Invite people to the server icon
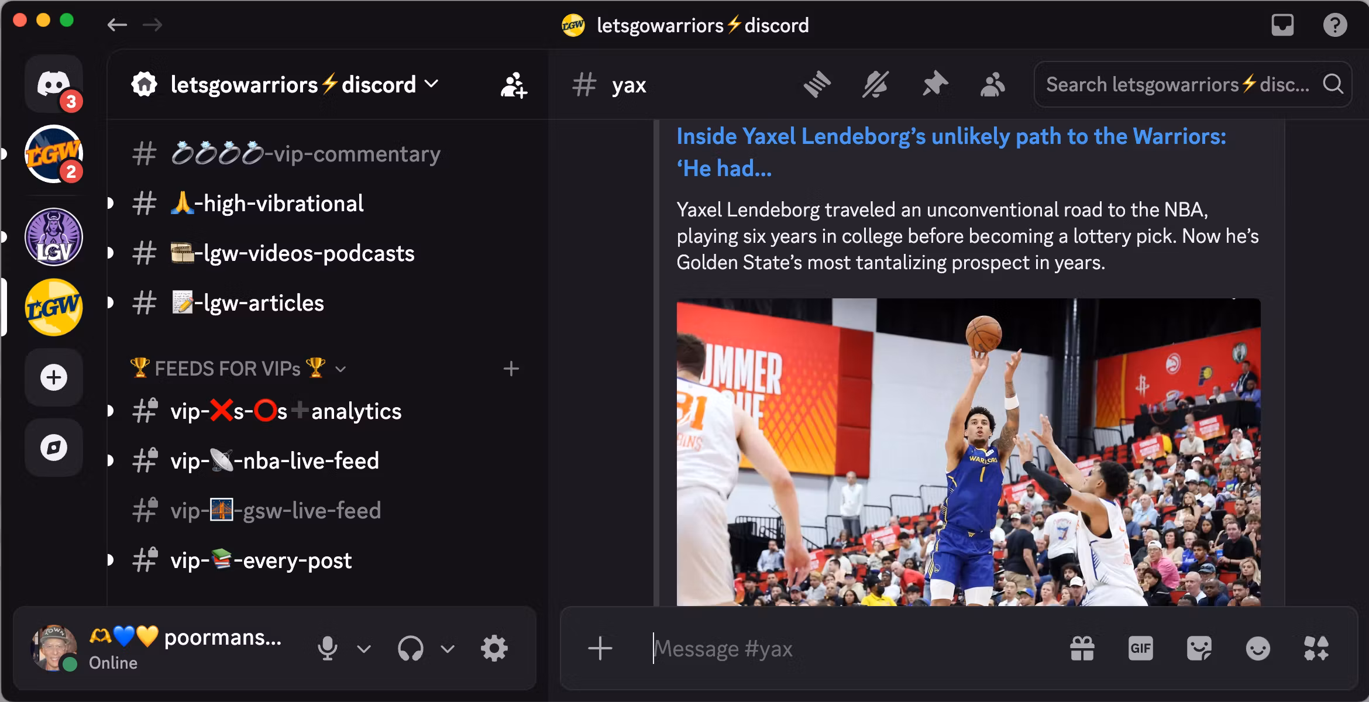Image resolution: width=1369 pixels, height=702 pixels. tap(514, 85)
